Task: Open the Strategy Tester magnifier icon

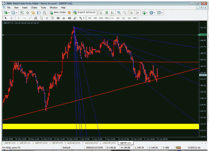Action: pyautogui.click(x=44, y=13)
